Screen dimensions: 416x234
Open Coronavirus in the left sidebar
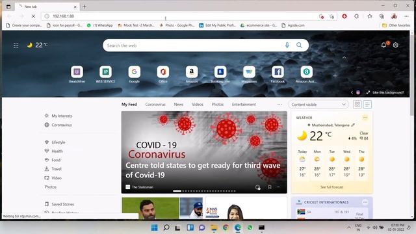tap(58, 125)
